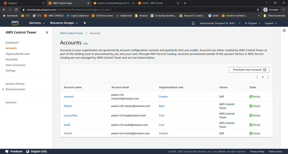Open the Audit account link
Viewport: 288px width, 154px height.
67,125
